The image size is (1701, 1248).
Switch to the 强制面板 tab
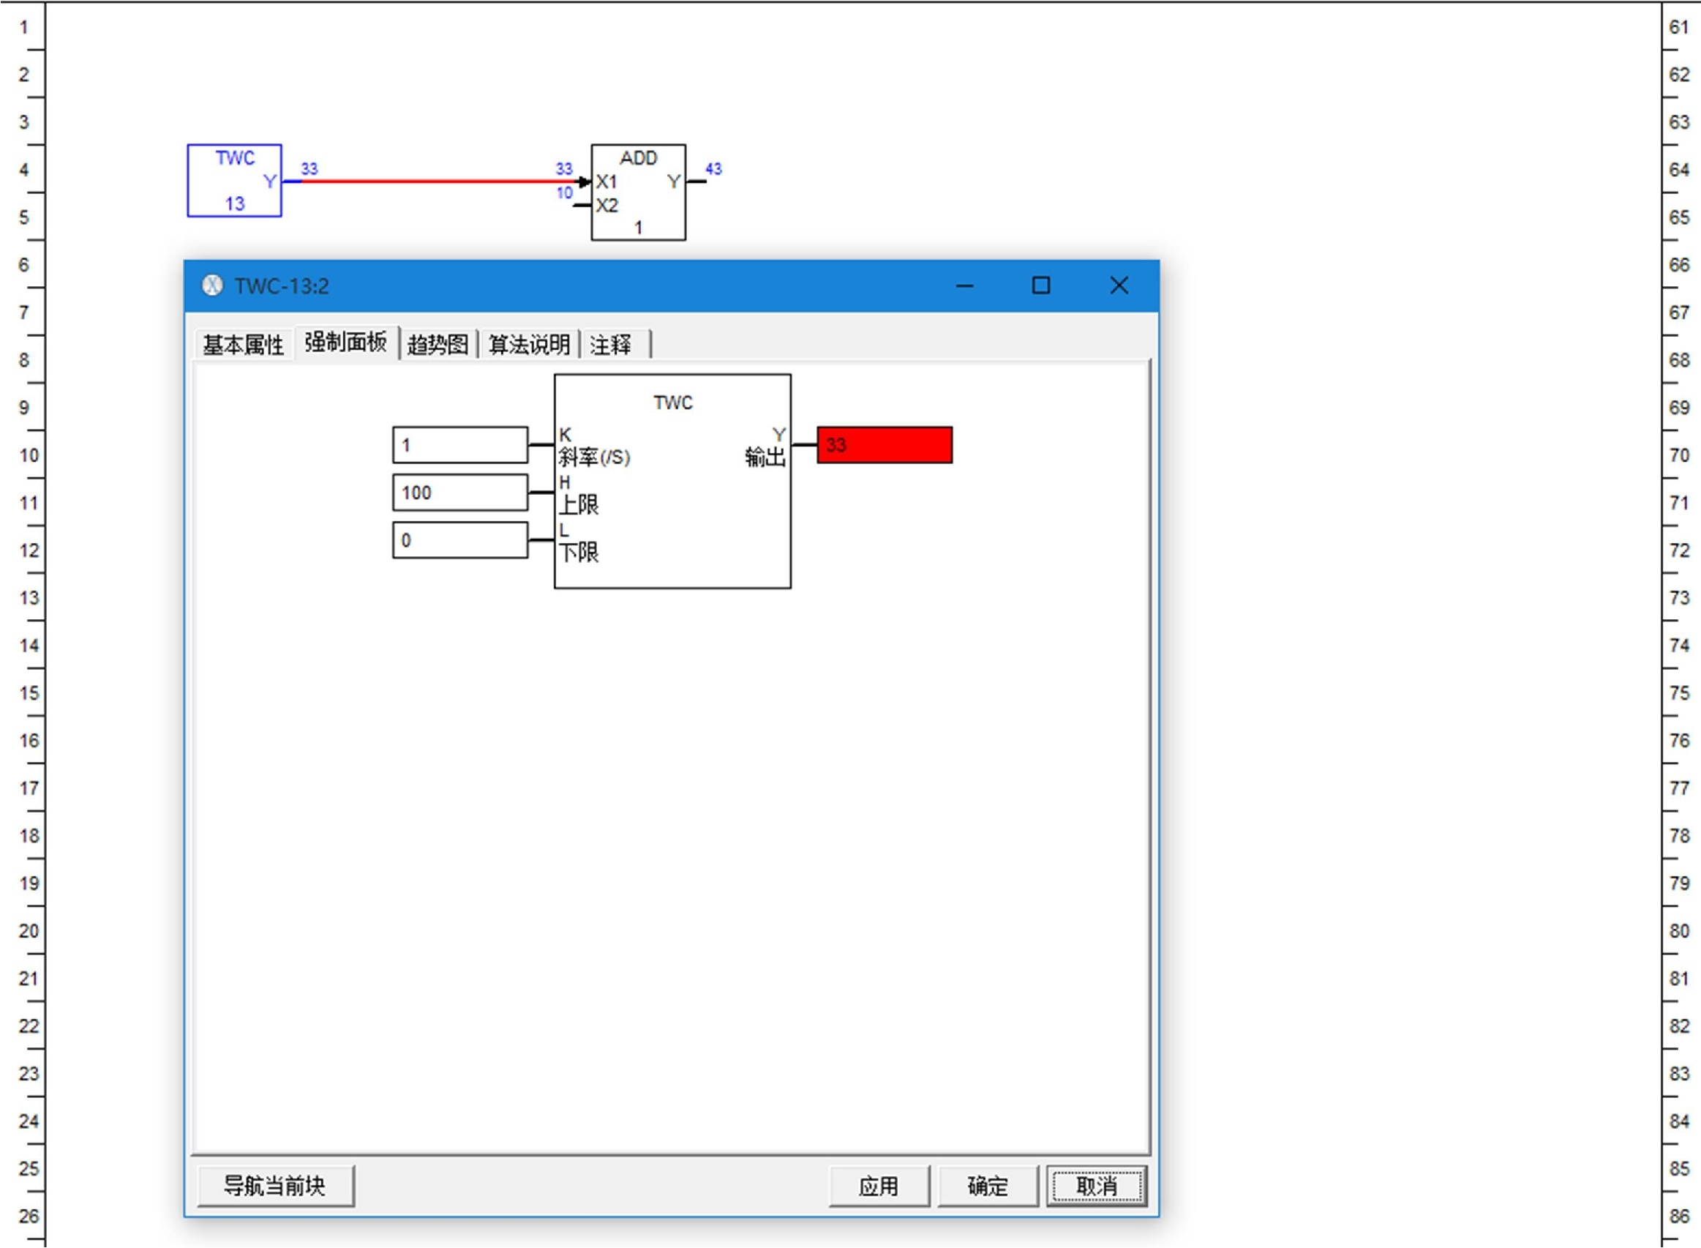[x=346, y=343]
